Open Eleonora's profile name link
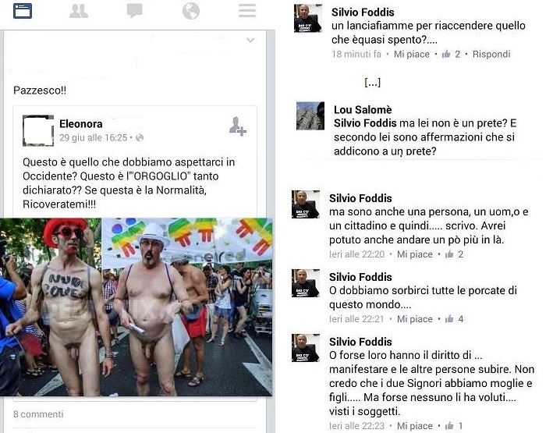The width and height of the screenshot is (553, 433). (x=81, y=124)
